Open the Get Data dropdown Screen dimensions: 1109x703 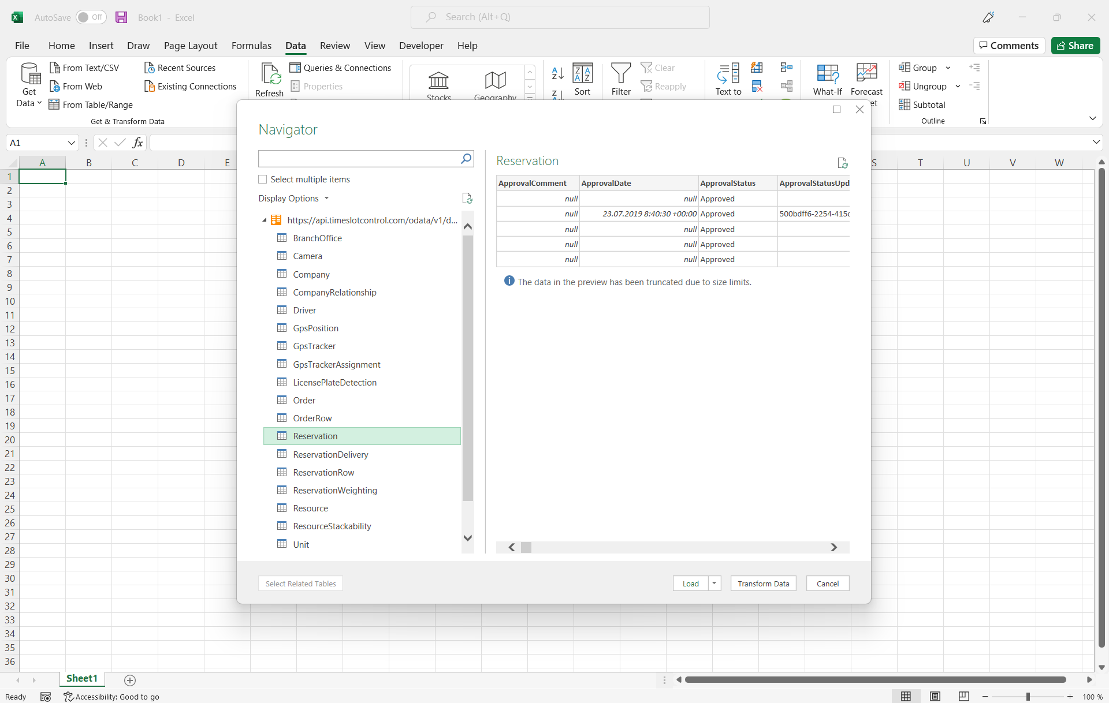[x=28, y=84]
